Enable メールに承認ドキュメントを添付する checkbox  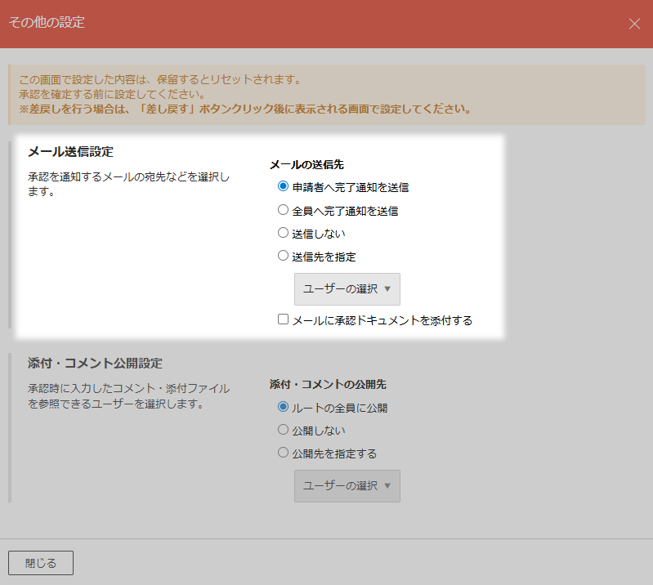click(x=284, y=319)
